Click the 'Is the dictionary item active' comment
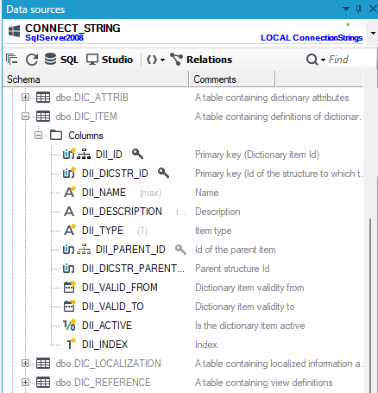Image resolution: width=378 pixels, height=393 pixels. [250, 326]
